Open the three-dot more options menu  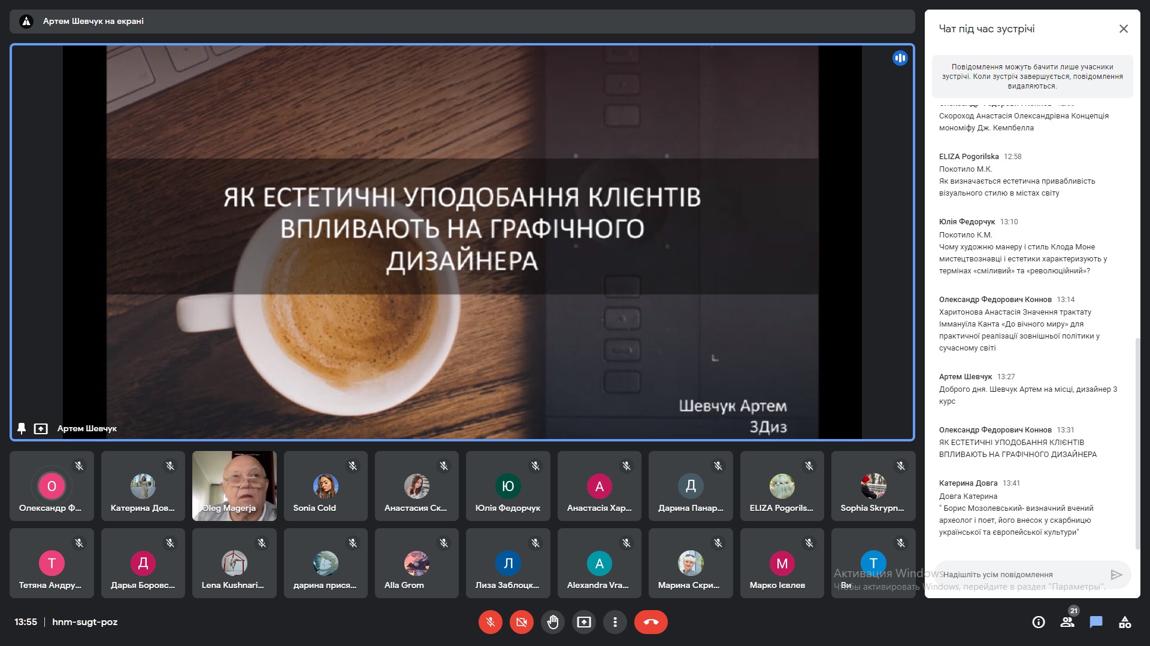(615, 622)
